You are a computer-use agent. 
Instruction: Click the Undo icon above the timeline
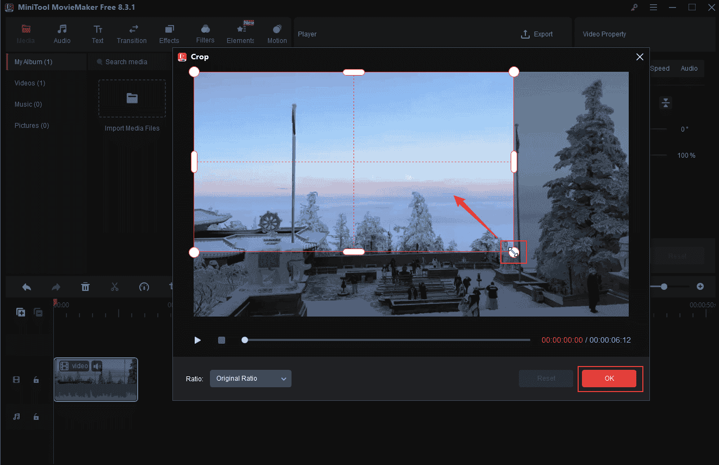pyautogui.click(x=26, y=287)
